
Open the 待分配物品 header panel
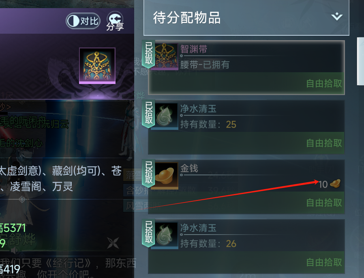[x=246, y=18]
